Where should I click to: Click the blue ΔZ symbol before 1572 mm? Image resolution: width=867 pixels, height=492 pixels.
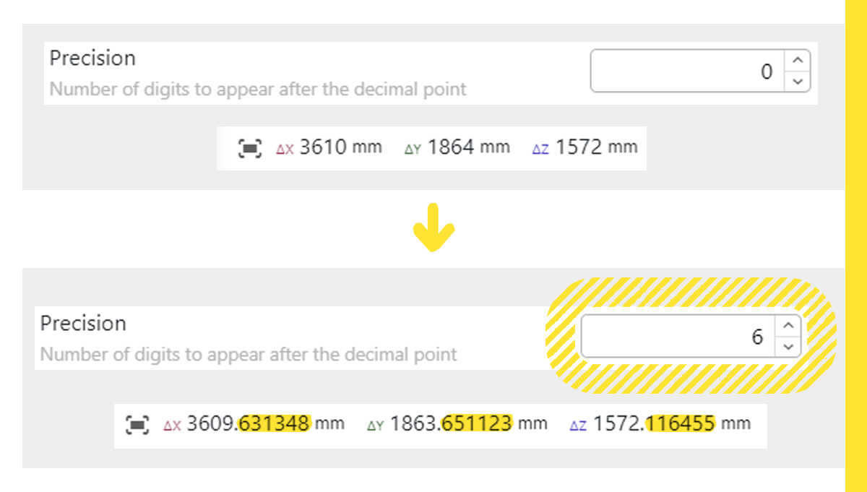tap(540, 150)
